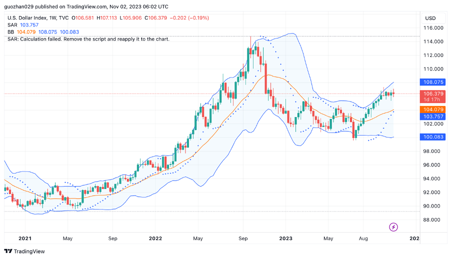Click the 2021 label on time axis
The image size is (452, 259).
[x=25, y=239]
